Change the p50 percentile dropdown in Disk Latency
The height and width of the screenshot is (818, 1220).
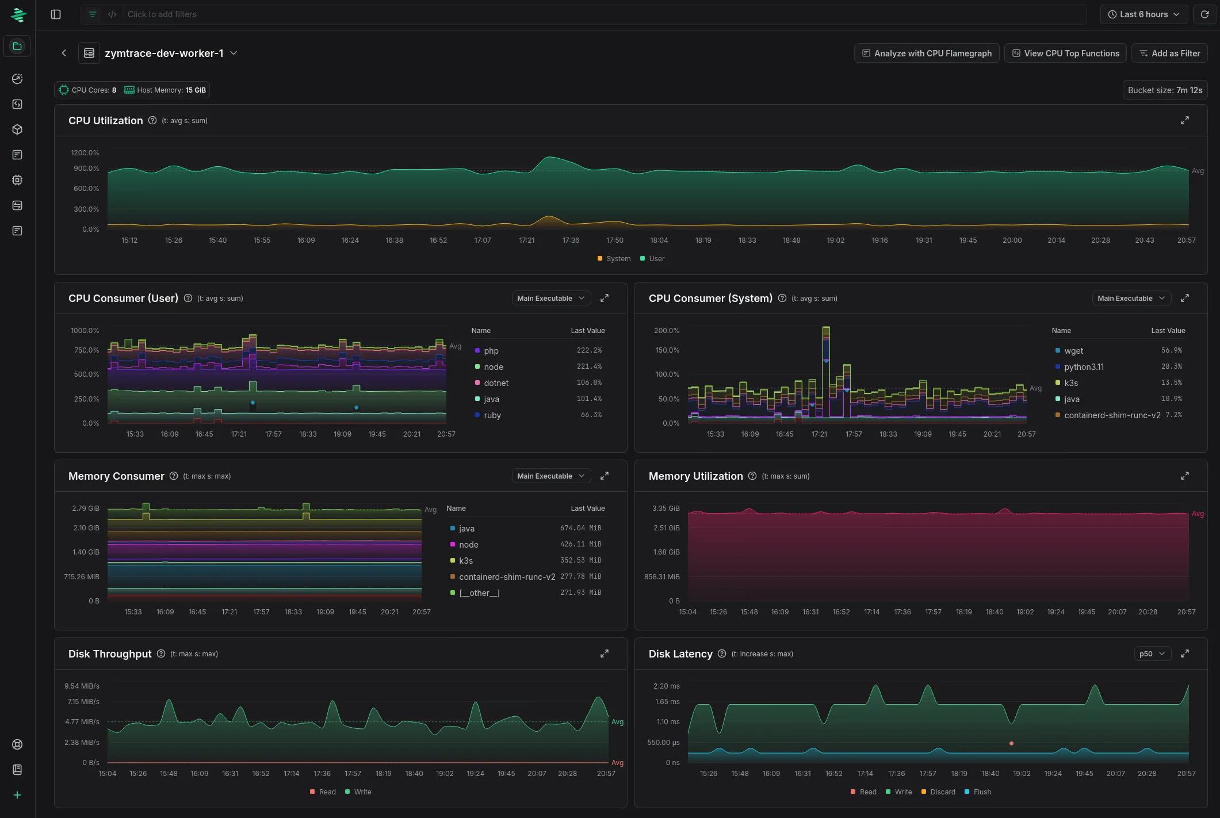[1152, 653]
